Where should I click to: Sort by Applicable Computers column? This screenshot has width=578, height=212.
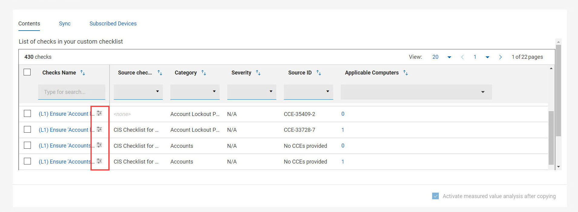point(406,73)
